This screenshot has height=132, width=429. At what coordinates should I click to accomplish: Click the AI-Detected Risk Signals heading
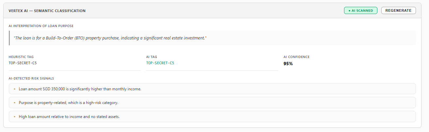pos(31,78)
